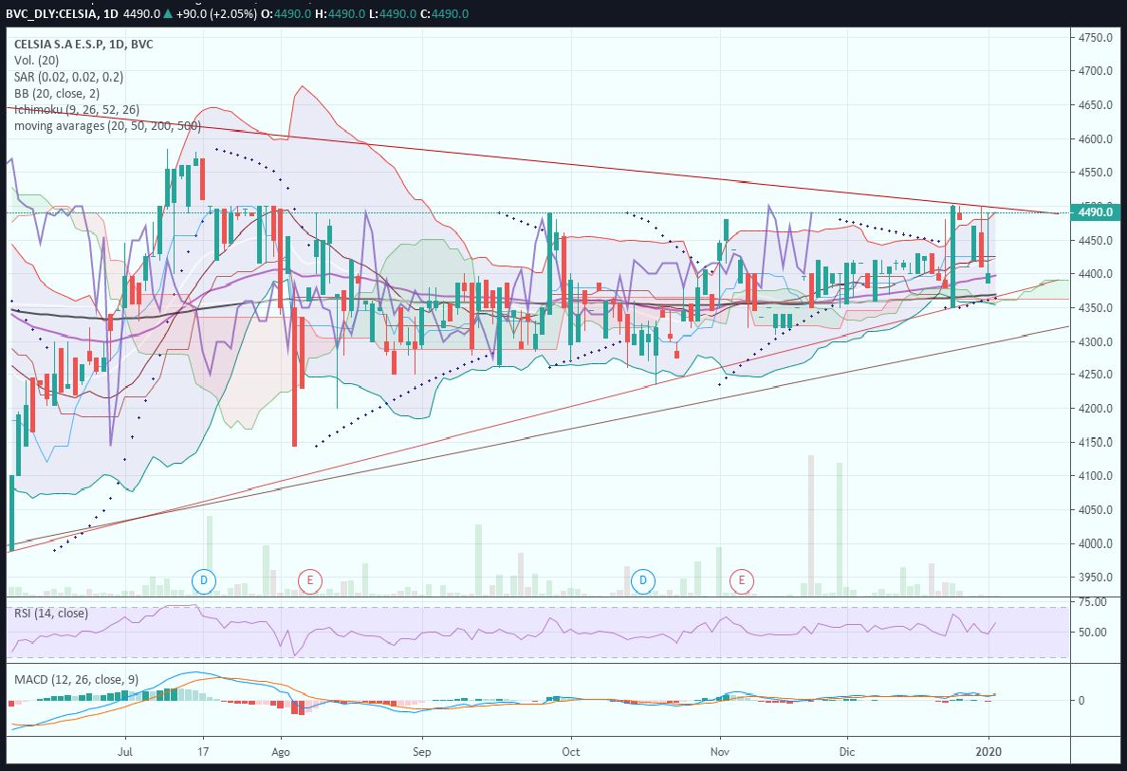The image size is (1127, 771).
Task: Click the +90.0 (+2.05%) change value
Action: 216,13
